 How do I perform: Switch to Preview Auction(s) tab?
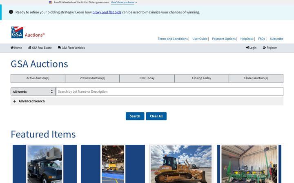(x=92, y=78)
